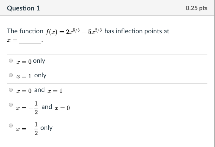
Task: Pick the radio button for x = -1/2 and x = 0
Action: point(11,105)
